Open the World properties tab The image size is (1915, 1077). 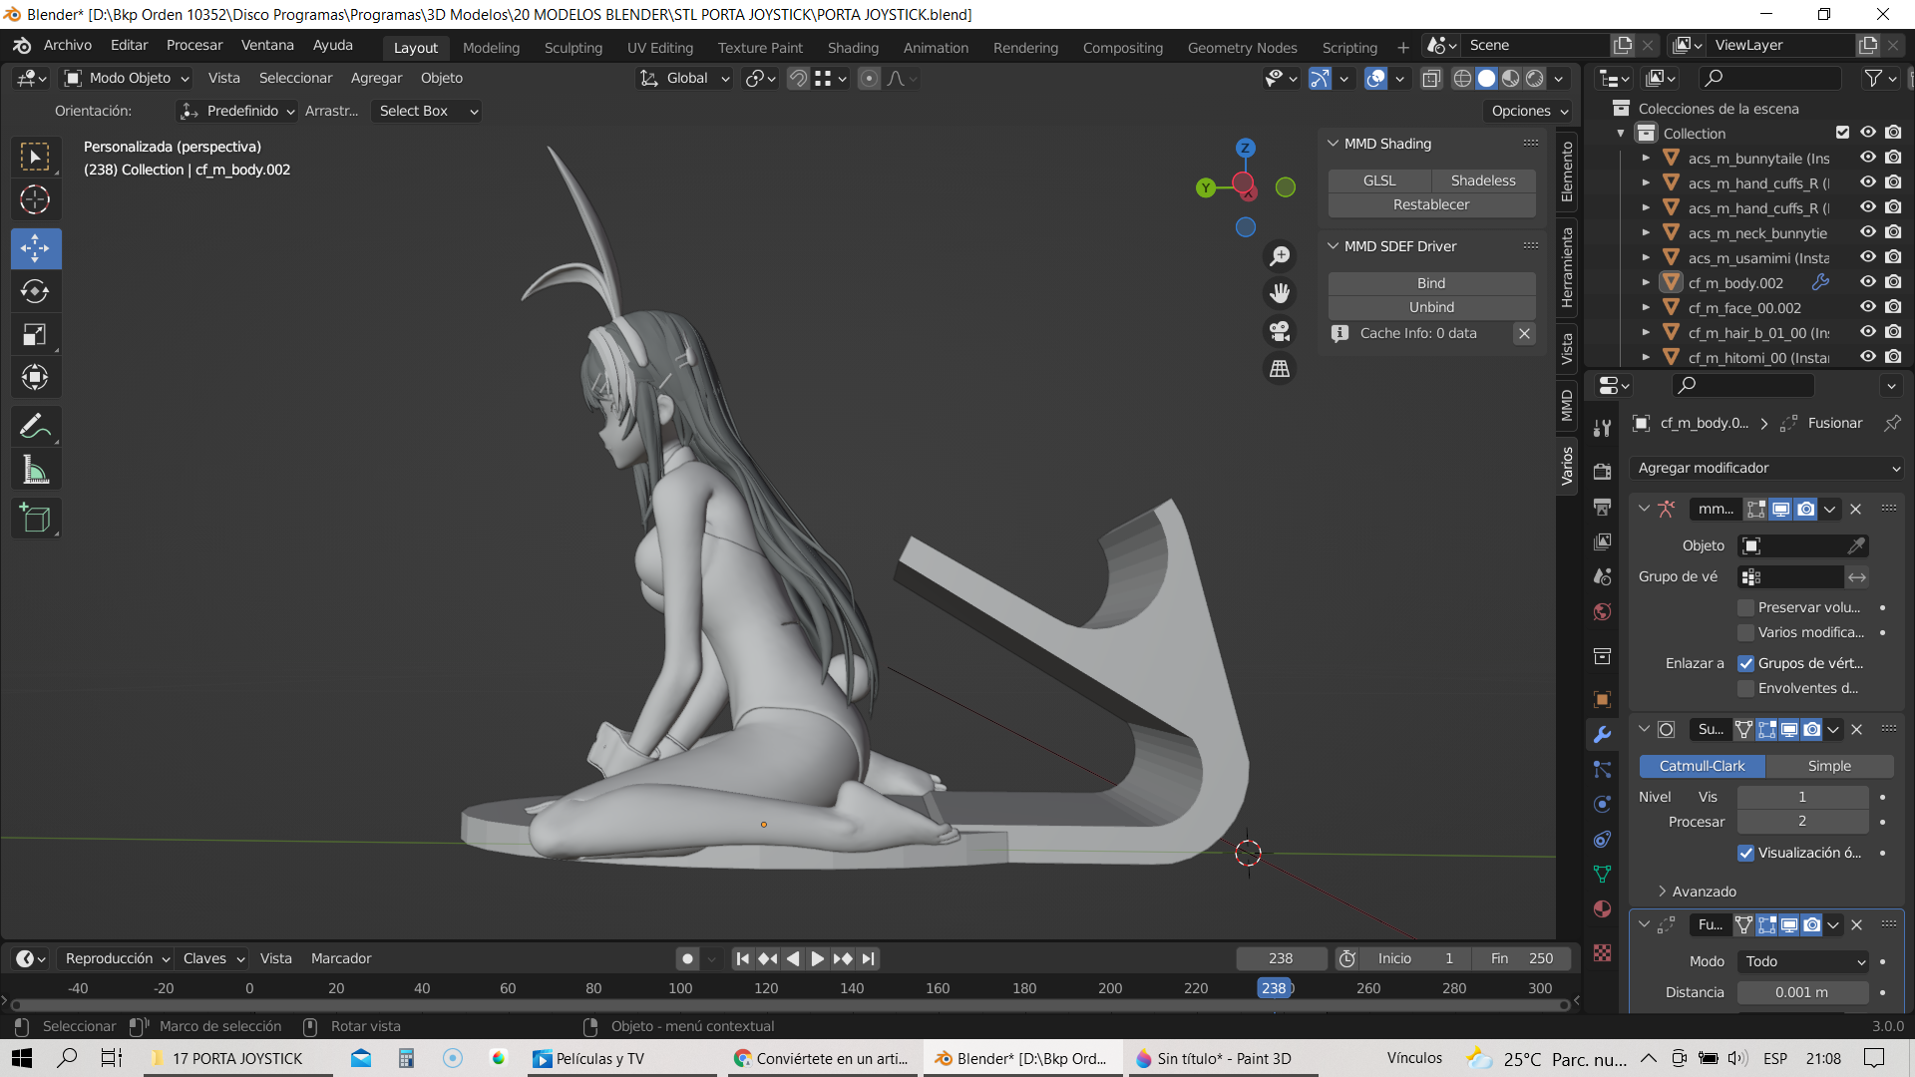(x=1602, y=611)
